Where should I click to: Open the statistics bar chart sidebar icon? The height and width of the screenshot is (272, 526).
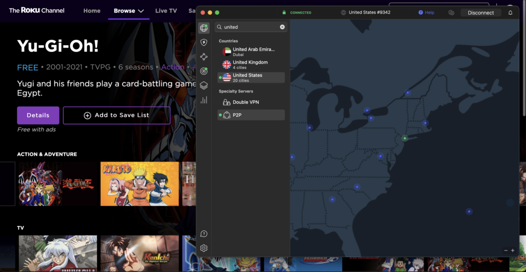coord(203,100)
